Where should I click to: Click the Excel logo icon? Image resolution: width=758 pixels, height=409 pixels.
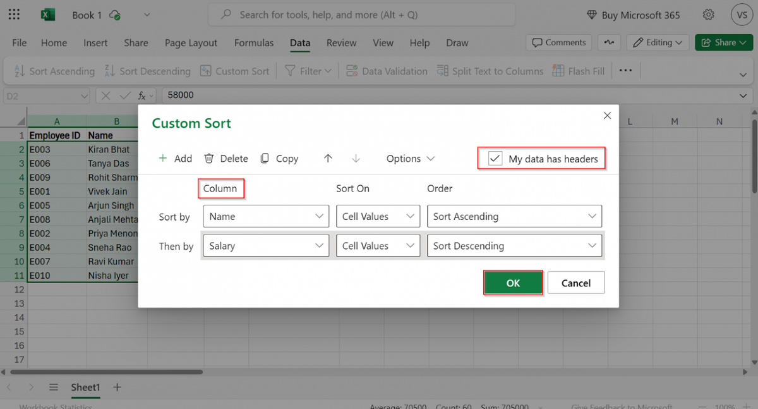[x=47, y=15]
